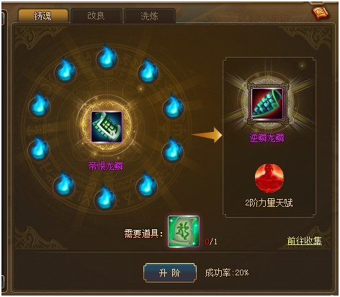
Task: Select the upper-right blue soul flame
Action: (x=148, y=71)
